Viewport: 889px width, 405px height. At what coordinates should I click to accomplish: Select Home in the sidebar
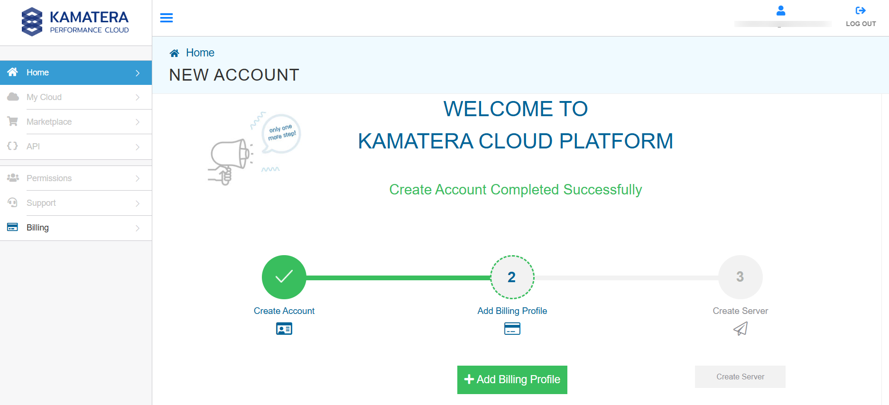click(76, 73)
